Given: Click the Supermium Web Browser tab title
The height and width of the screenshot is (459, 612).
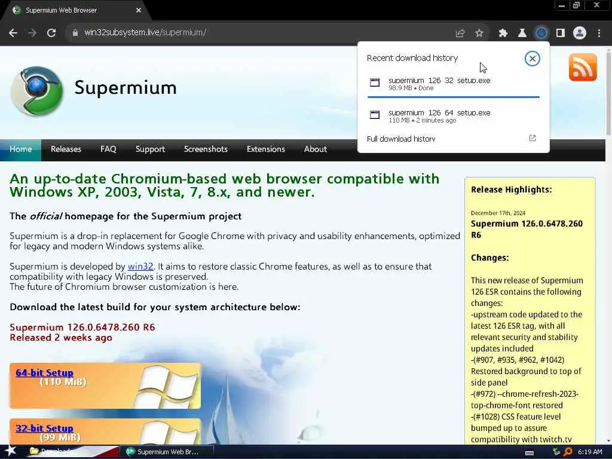Looking at the screenshot, I should 62,11.
